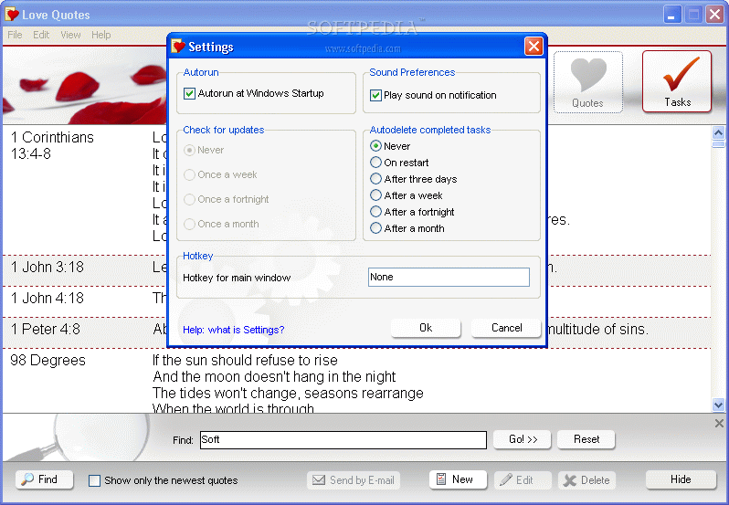Click the Edit pencil button
729x505 pixels.
pos(523,480)
